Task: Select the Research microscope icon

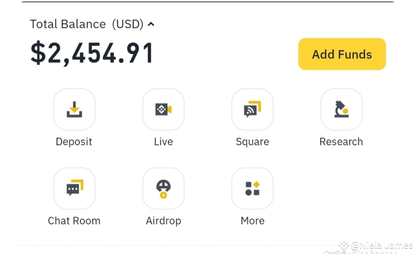Action: click(341, 109)
